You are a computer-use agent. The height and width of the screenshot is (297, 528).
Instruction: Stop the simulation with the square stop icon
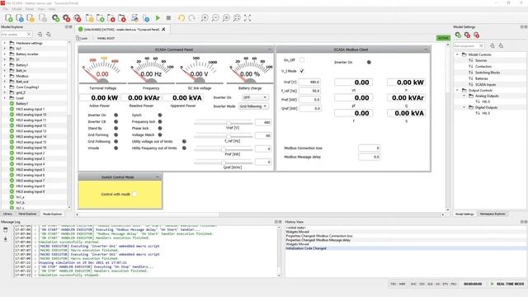click(x=168, y=18)
